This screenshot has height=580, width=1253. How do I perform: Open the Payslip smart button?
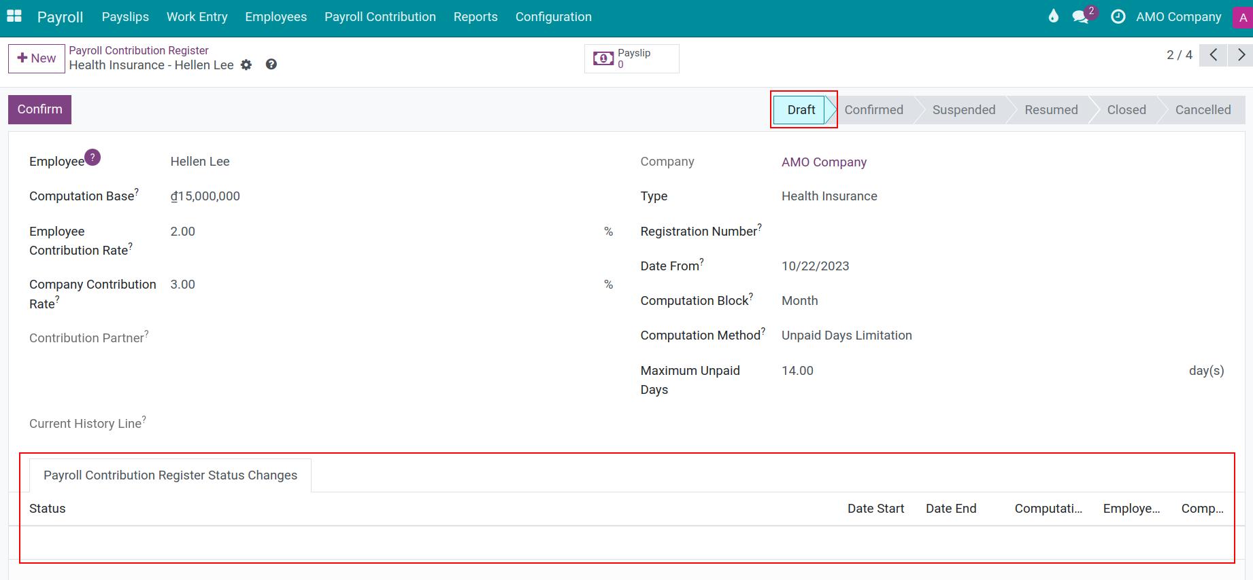(631, 58)
